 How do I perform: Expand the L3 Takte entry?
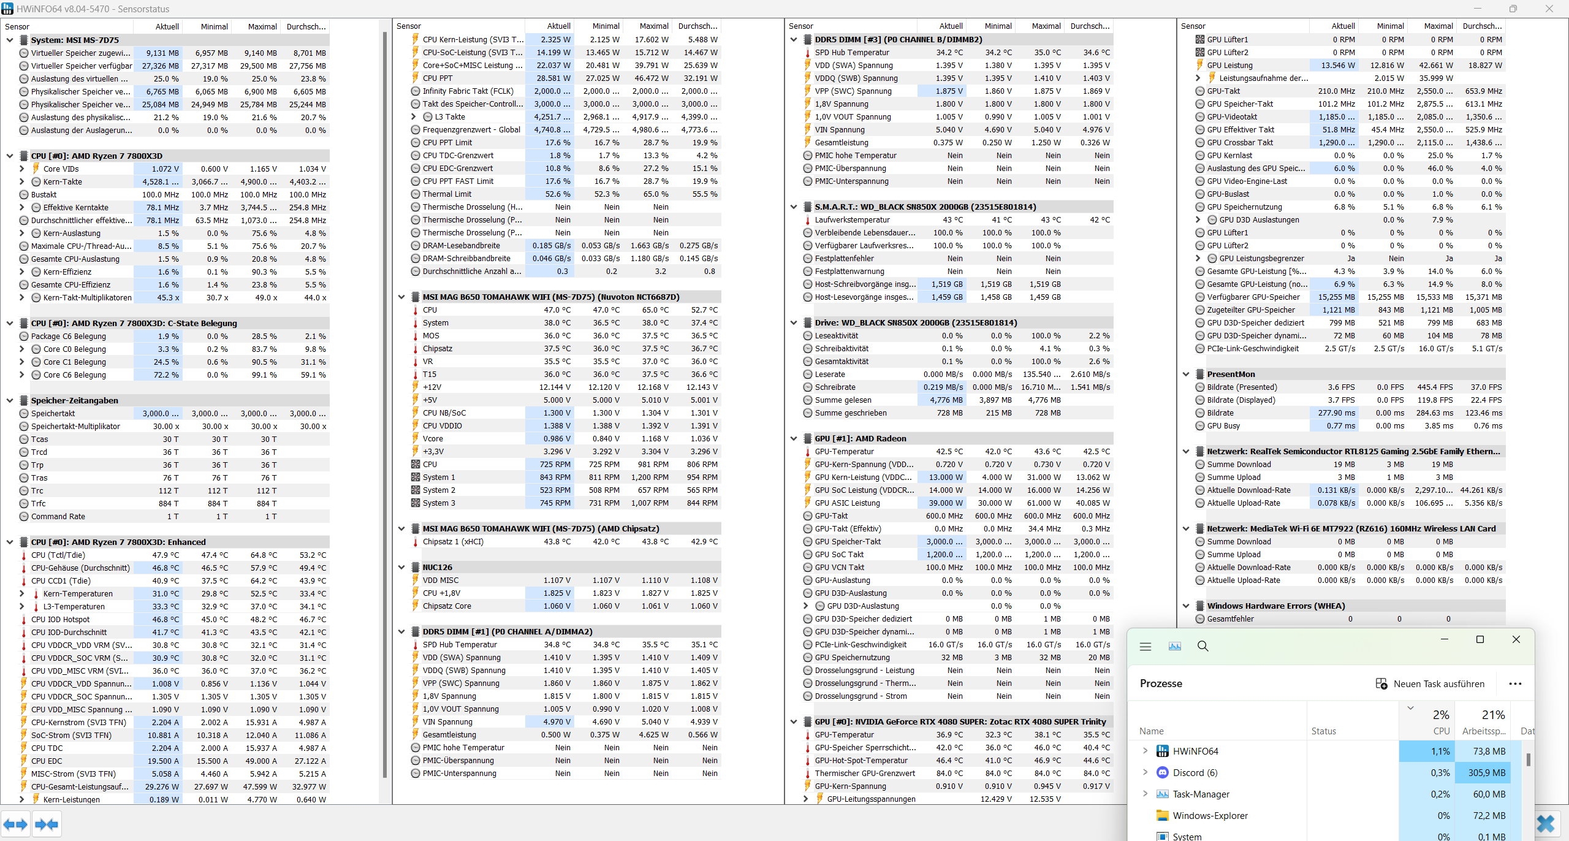[414, 116]
